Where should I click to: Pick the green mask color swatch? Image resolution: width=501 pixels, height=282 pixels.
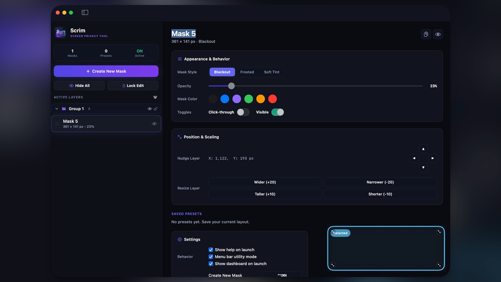click(249, 99)
